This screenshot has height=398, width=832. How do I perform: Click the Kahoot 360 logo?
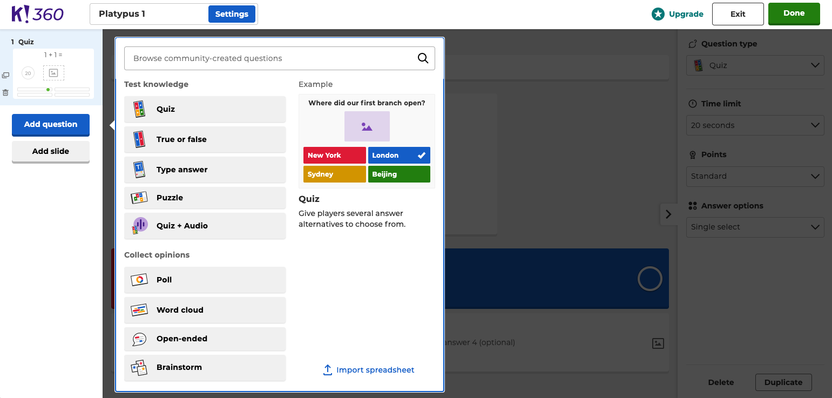pos(38,14)
